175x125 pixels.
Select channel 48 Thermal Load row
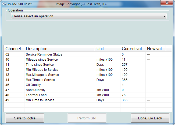(x=36, y=95)
